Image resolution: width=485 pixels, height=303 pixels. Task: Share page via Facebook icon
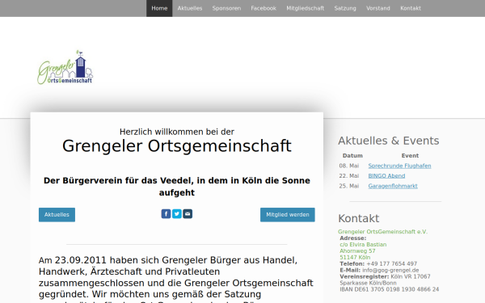click(x=166, y=213)
